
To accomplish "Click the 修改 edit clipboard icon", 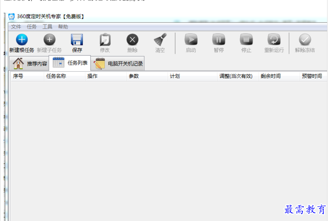I will coord(105,40).
